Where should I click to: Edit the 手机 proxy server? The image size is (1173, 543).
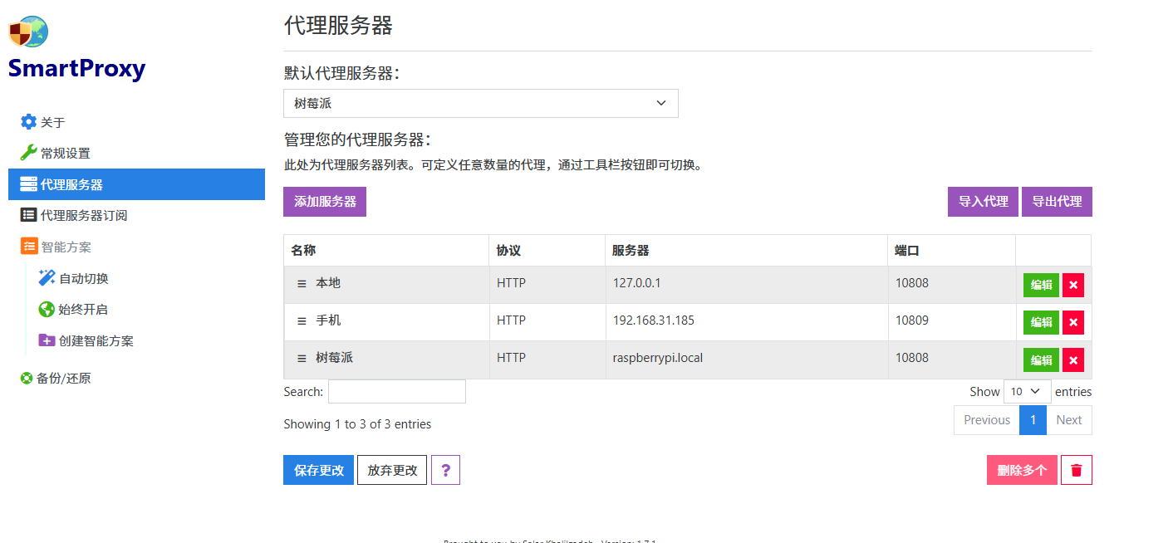1040,322
